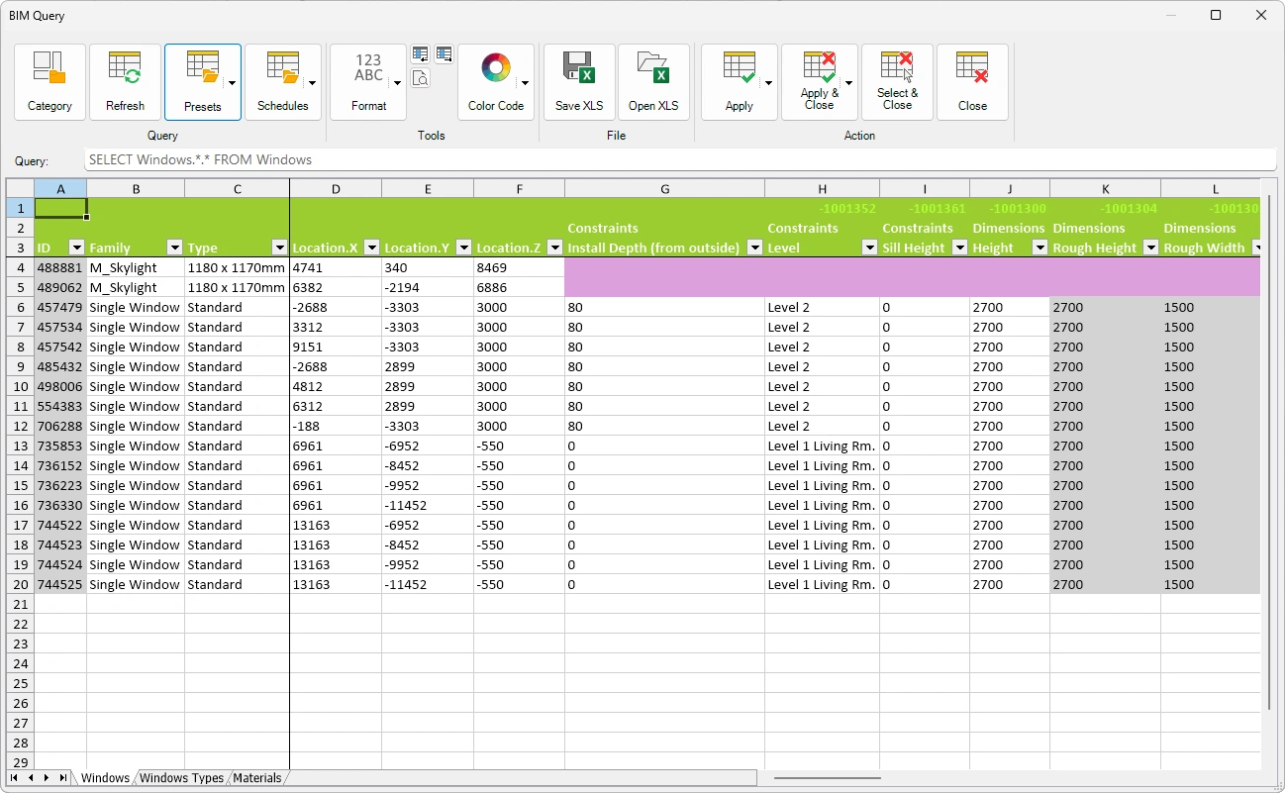Go to previous sheet with navigation arrow
This screenshot has height=793, width=1285.
[x=31, y=778]
